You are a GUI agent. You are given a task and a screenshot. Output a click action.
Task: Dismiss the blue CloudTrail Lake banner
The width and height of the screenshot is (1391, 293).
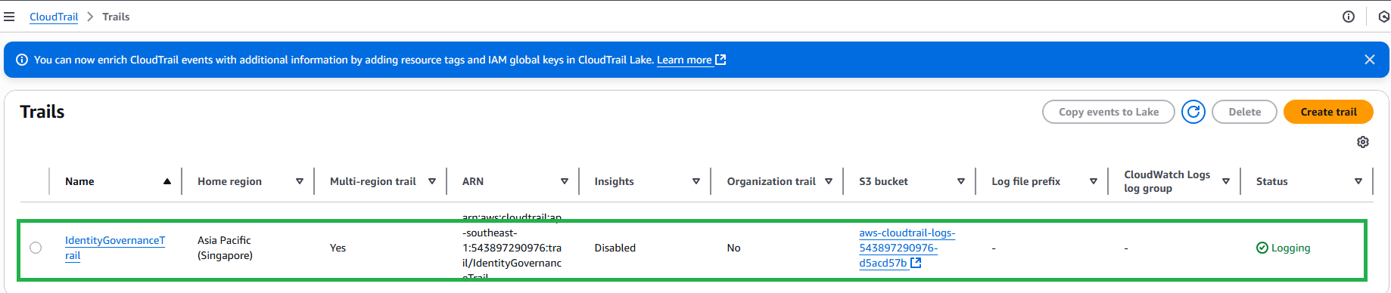point(1369,60)
